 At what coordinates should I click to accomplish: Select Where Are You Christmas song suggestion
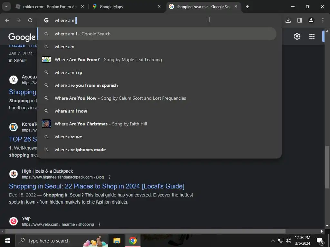click(157, 124)
